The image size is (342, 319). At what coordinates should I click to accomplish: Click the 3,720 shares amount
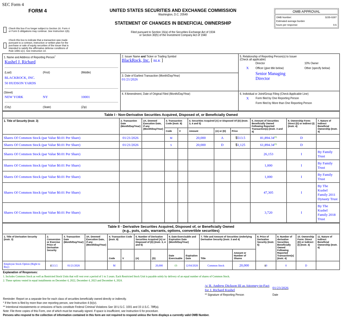pyautogui.click(x=268, y=213)
